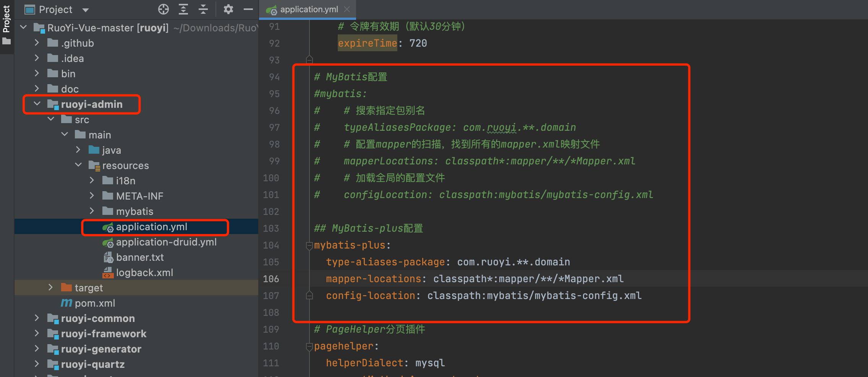Image resolution: width=868 pixels, height=377 pixels.
Task: Expand the META-INF folder
Action: tap(92, 196)
